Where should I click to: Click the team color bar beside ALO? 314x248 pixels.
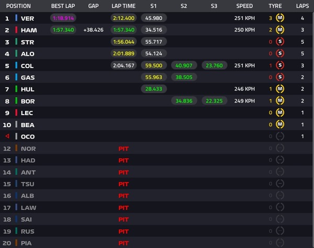[17, 53]
